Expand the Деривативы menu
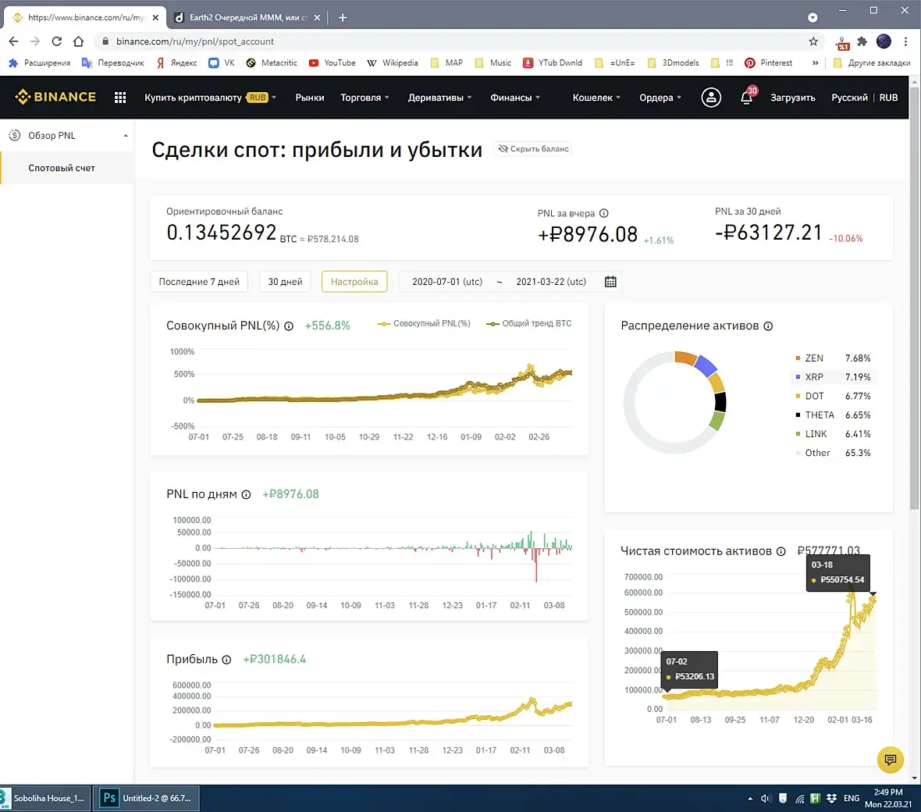 (440, 98)
